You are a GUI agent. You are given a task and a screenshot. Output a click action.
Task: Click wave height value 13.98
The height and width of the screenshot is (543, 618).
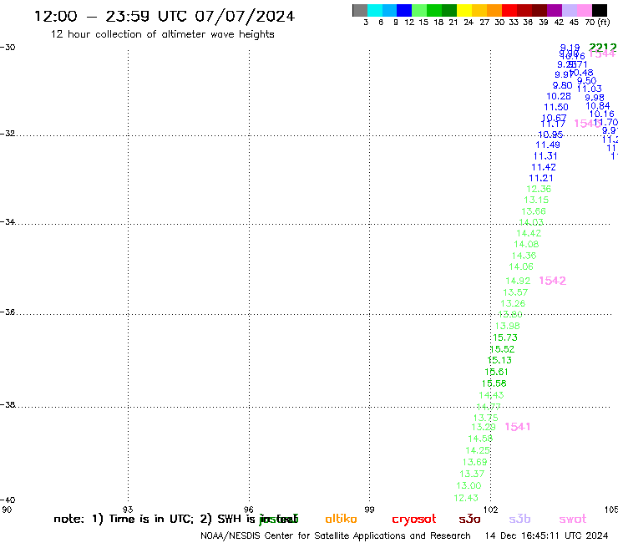tap(507, 326)
